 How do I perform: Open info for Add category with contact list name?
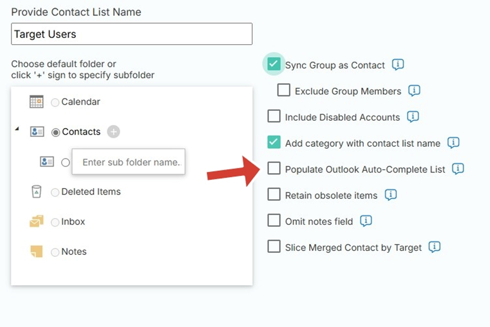pos(453,143)
